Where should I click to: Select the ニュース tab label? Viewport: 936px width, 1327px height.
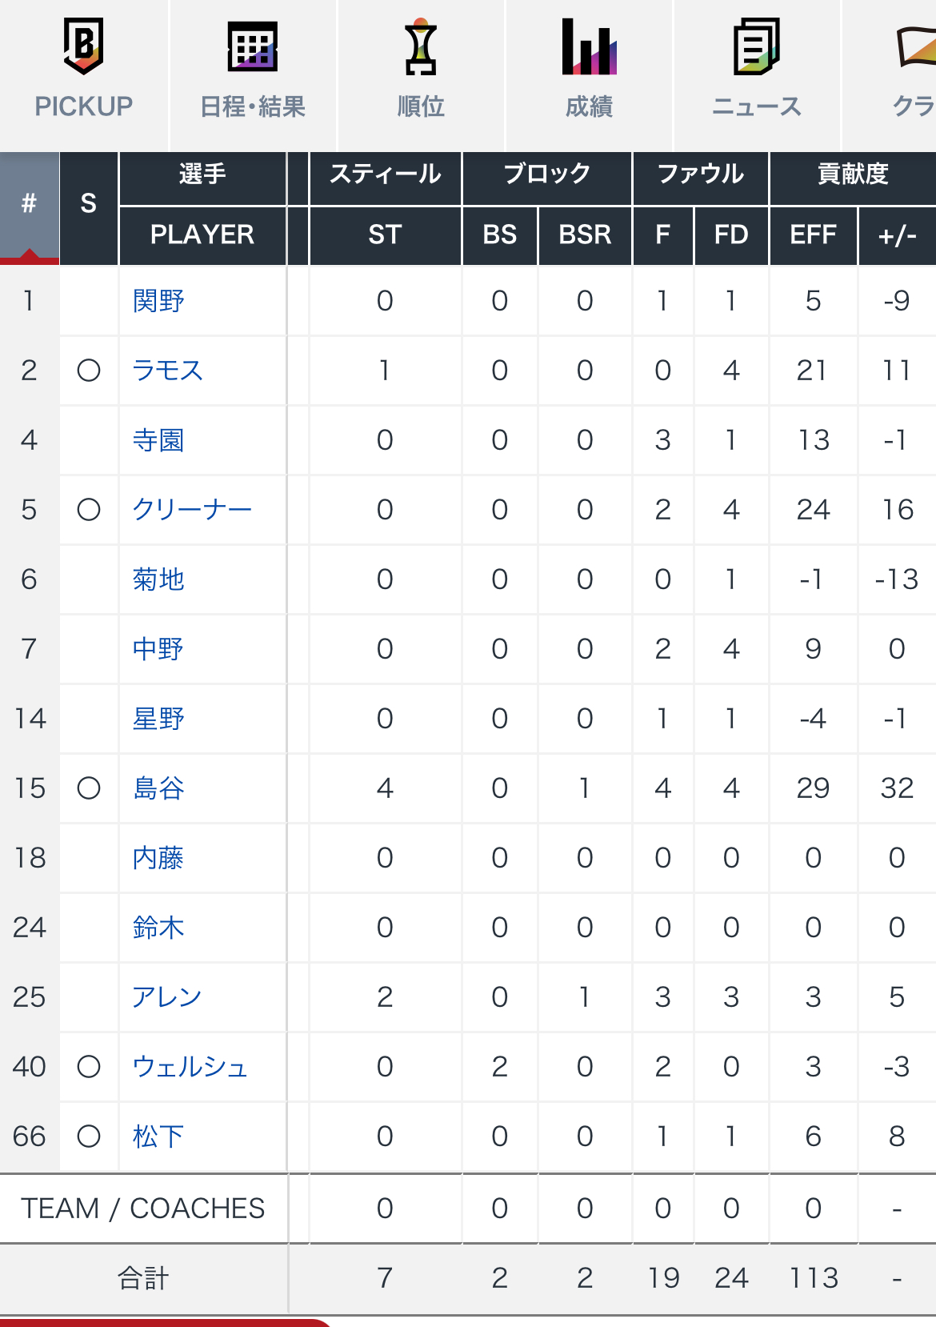pyautogui.click(x=757, y=106)
